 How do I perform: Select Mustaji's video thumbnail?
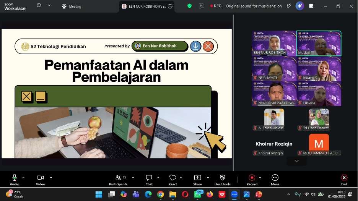(x=319, y=43)
